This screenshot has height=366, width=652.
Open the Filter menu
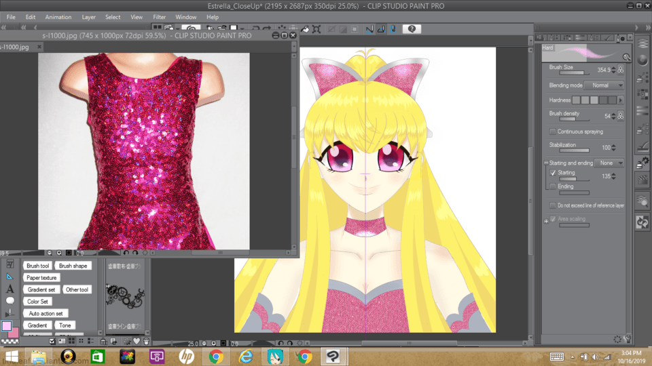pos(159,17)
